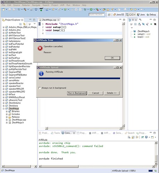Viewport: 159px width, 173px height.
Task: Open the Project Explorer view menu dropdown
Action: (x=34, y=24)
